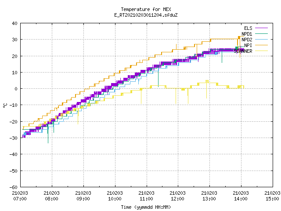
Task: Click the y-axis label -30
Action: (x=14, y=138)
